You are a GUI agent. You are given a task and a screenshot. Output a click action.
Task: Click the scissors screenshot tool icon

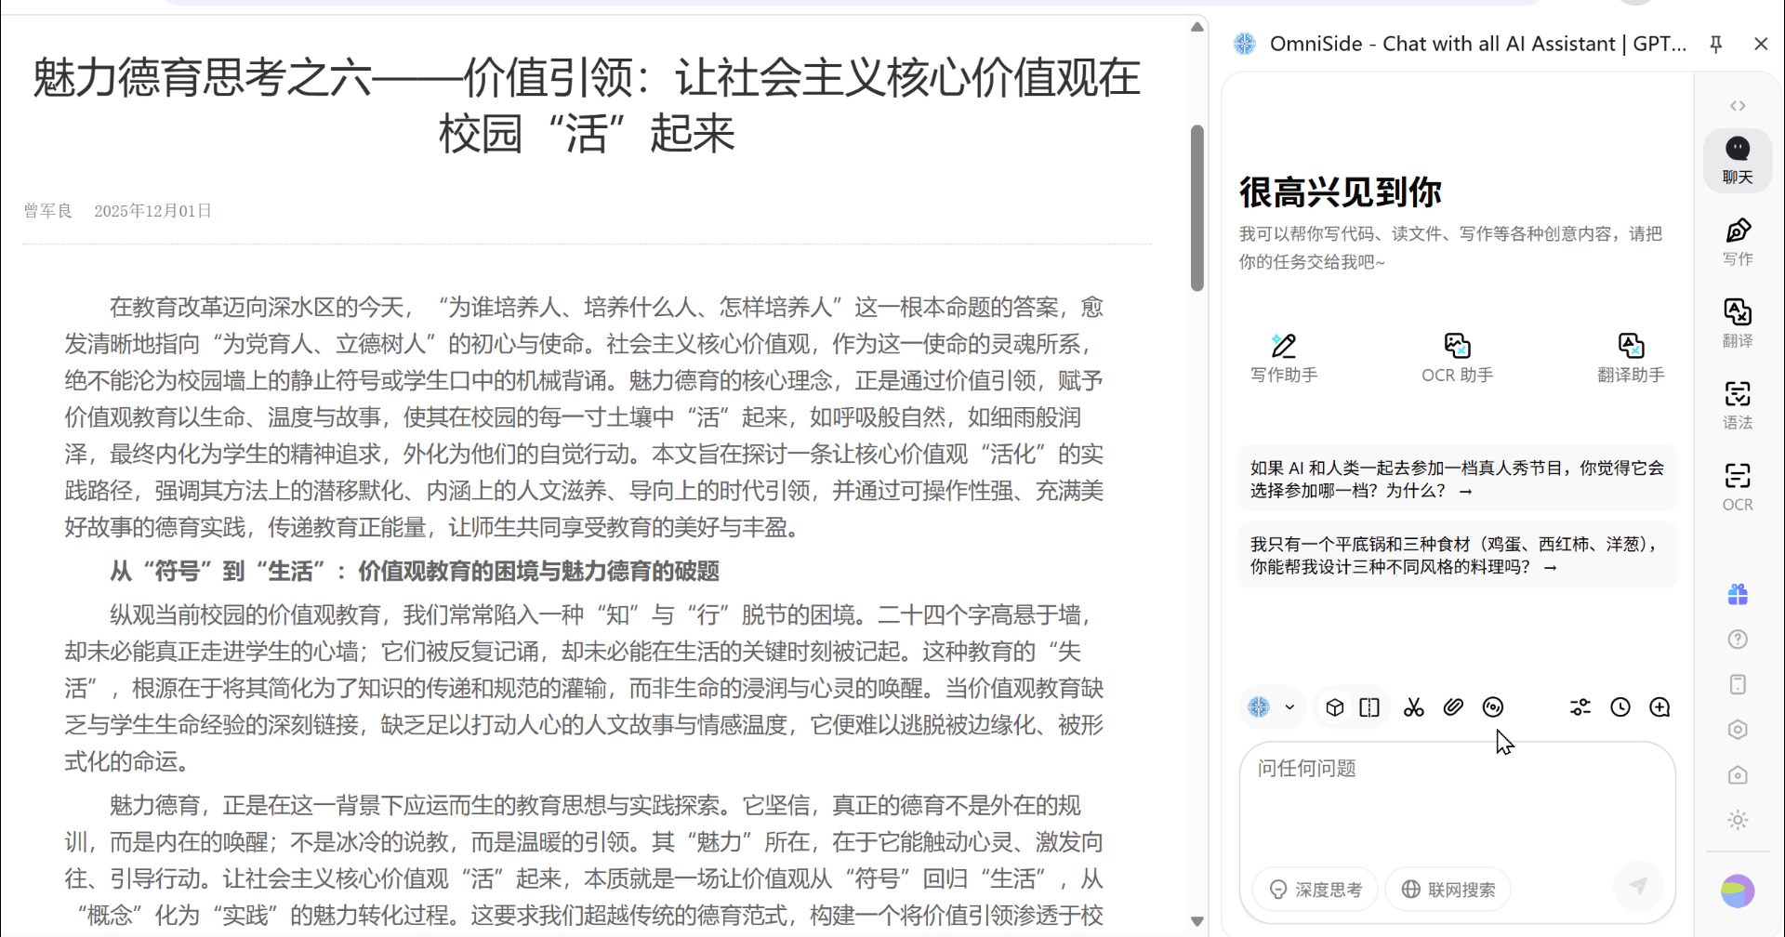pyautogui.click(x=1413, y=707)
